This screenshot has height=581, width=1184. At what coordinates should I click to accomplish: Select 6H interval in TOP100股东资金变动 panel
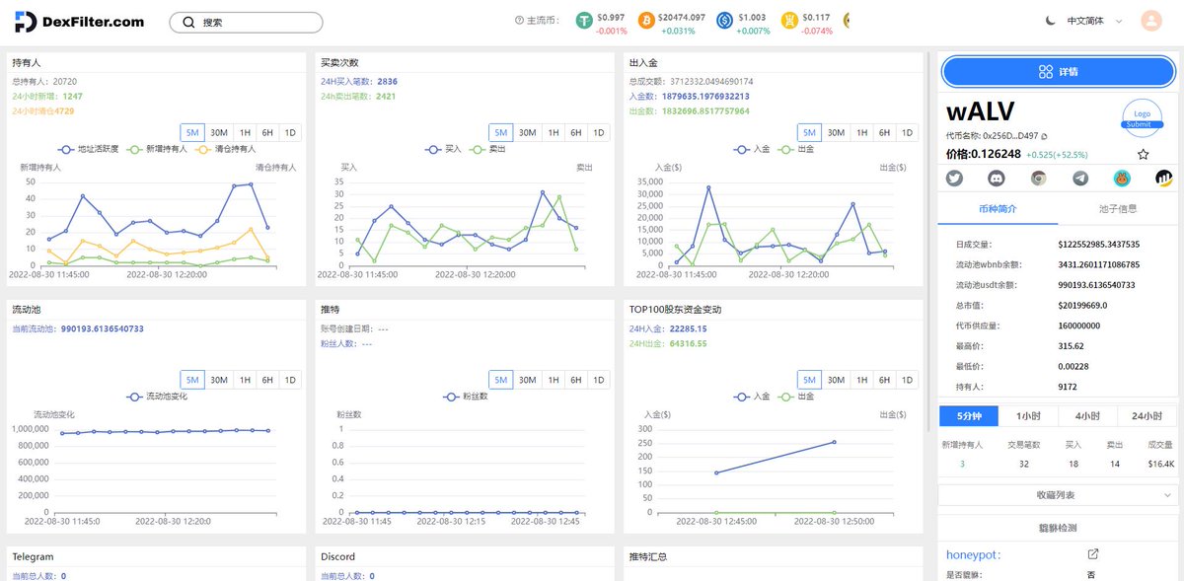884,380
